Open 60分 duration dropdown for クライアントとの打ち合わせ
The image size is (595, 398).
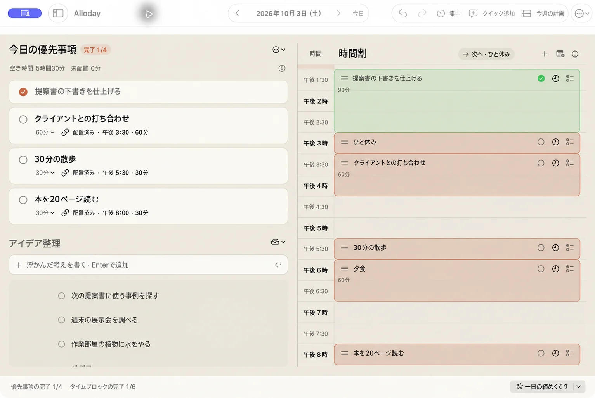tap(45, 132)
